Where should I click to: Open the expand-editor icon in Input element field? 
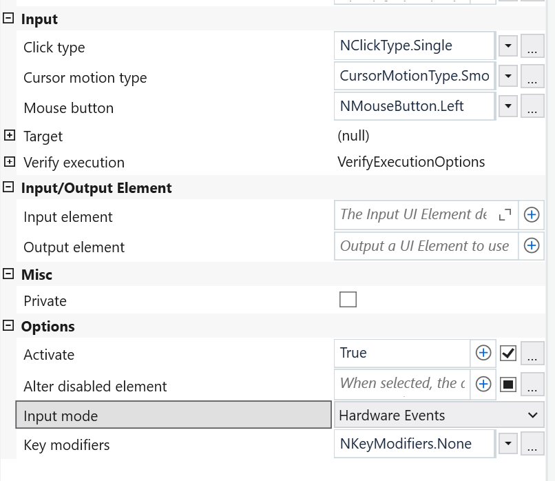(505, 215)
